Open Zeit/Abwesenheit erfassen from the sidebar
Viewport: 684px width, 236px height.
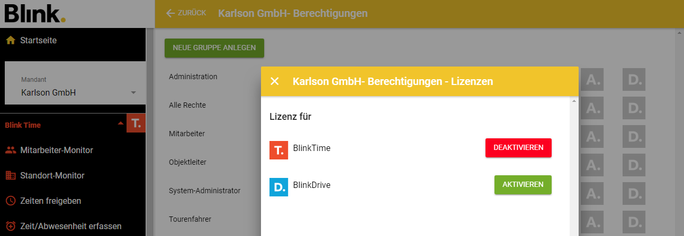click(70, 226)
